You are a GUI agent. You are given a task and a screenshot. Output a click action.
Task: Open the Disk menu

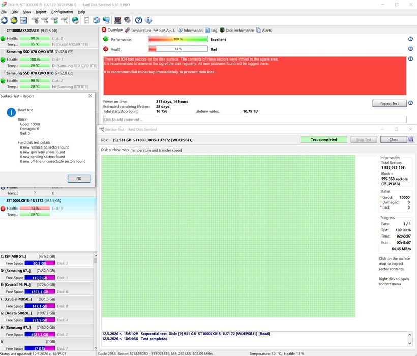pyautogui.click(x=15, y=12)
